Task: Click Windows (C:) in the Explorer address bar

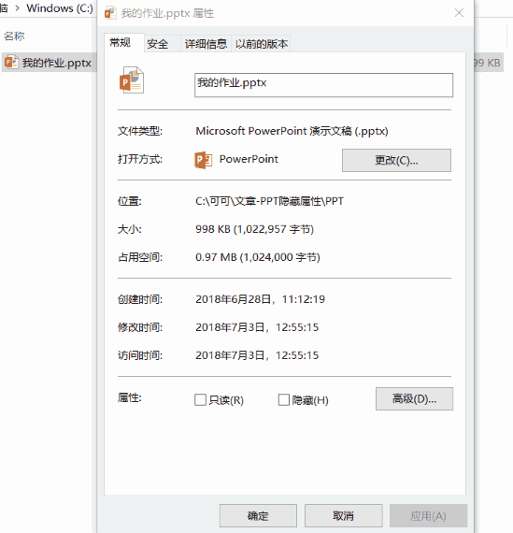Action: [60, 8]
